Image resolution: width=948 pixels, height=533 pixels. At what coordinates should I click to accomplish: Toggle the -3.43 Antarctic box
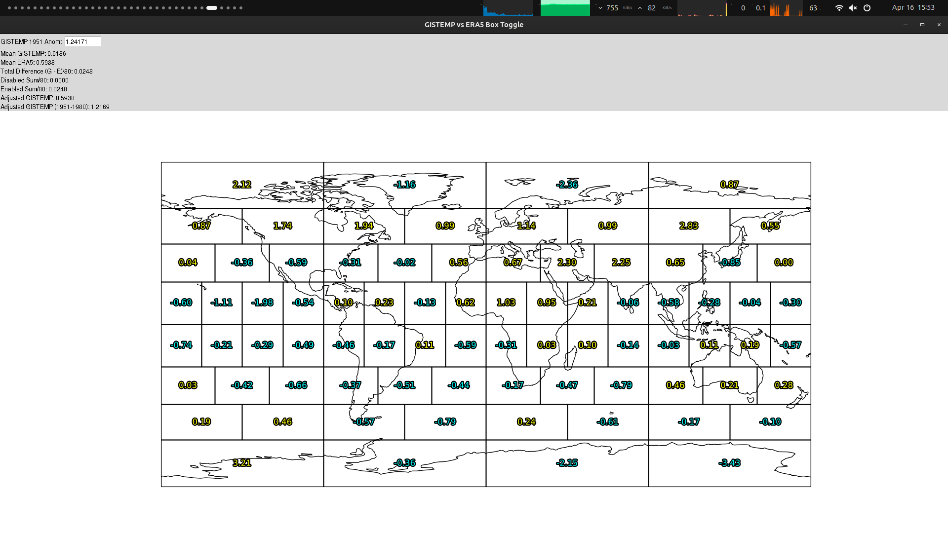point(729,463)
